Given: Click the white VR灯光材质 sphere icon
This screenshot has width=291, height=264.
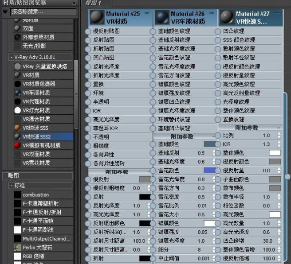Looking at the screenshot, I should coord(17,110).
